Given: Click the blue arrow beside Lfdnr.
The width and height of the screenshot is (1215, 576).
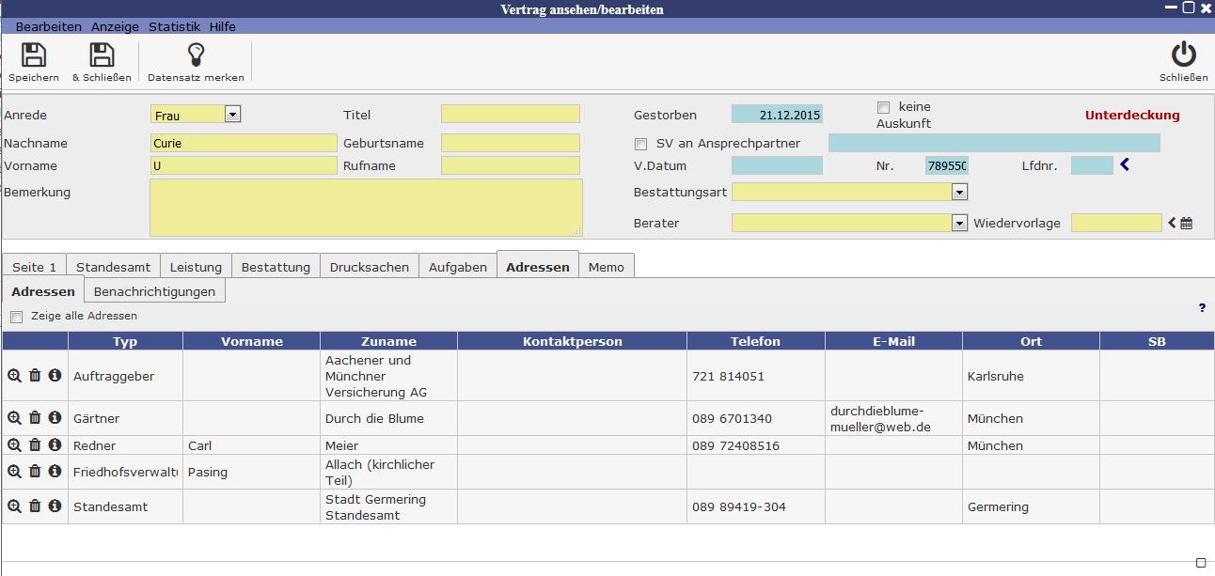Looking at the screenshot, I should pos(1125,165).
